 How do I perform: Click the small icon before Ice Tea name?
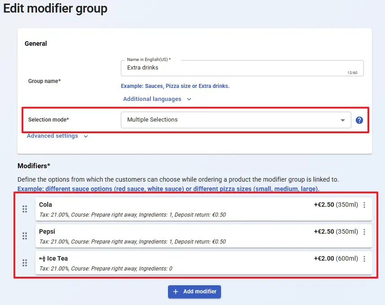tap(42, 258)
